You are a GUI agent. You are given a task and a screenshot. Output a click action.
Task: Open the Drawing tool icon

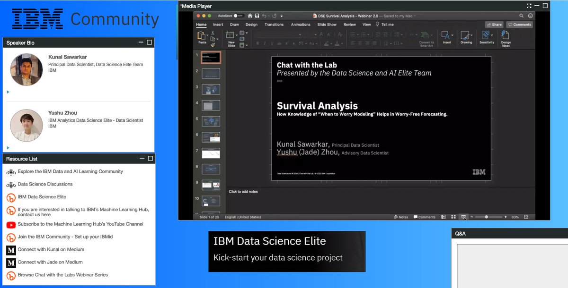coord(465,35)
